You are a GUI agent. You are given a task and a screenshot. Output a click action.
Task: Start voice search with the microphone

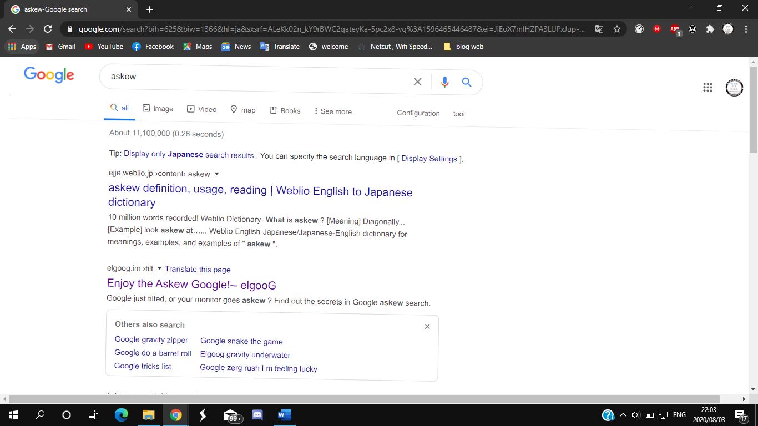tap(444, 82)
